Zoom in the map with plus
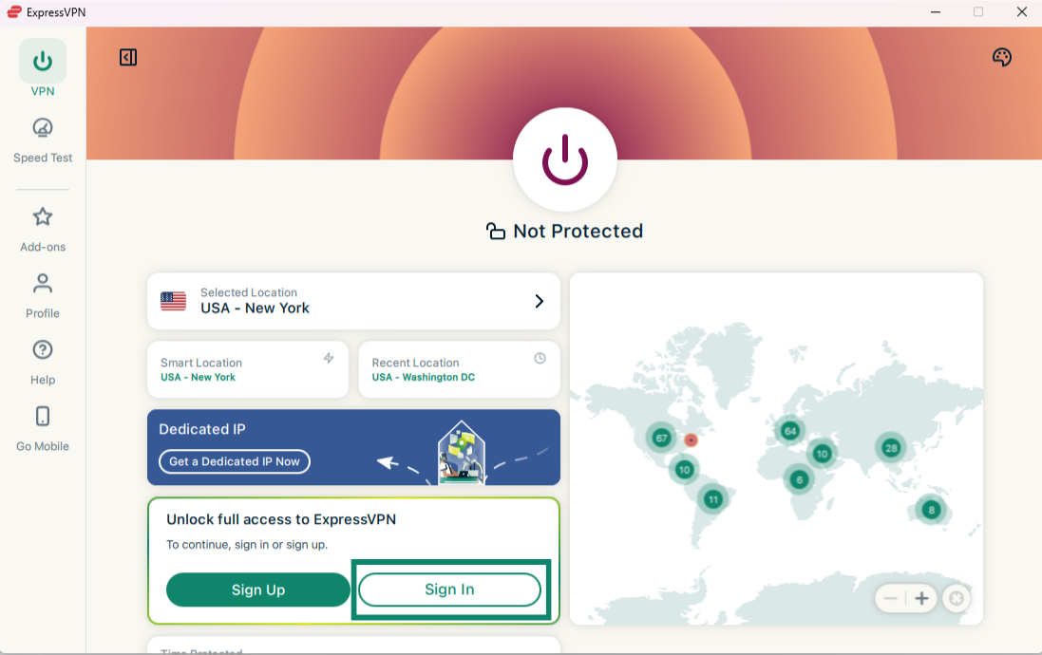The image size is (1042, 655). click(x=921, y=599)
